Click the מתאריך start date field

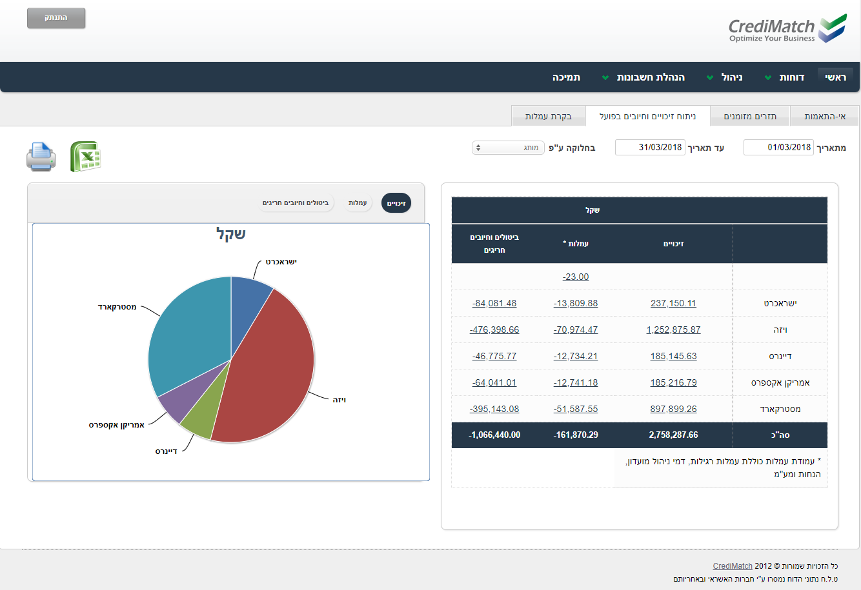point(778,148)
